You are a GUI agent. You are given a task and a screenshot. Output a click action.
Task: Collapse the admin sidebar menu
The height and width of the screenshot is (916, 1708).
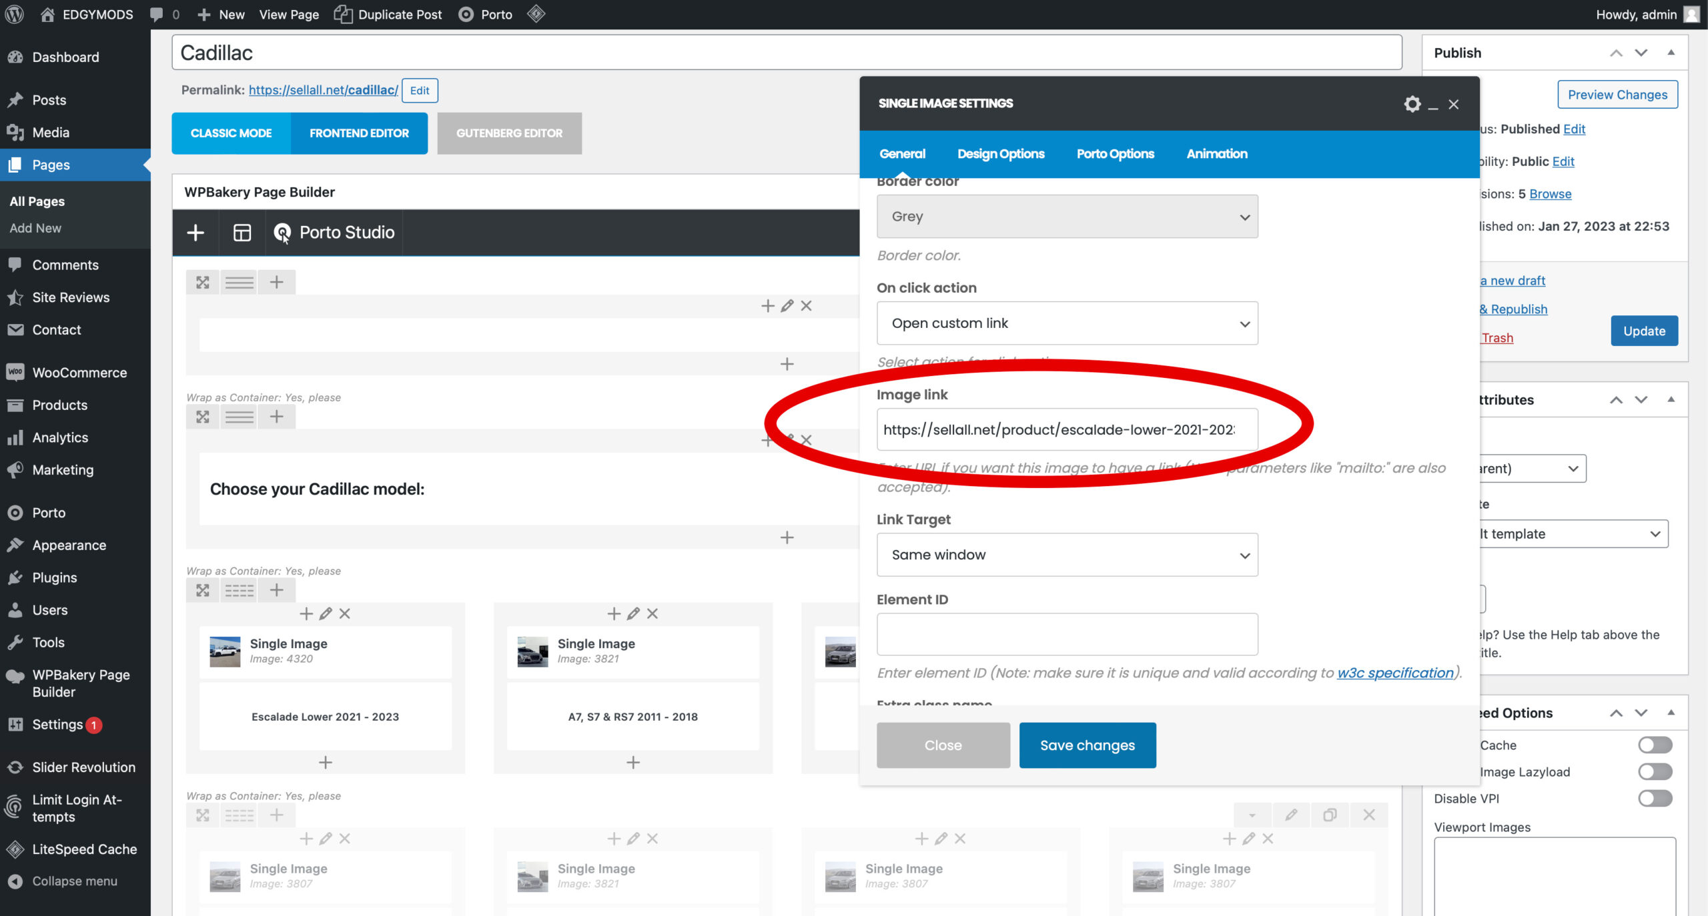[74, 881]
